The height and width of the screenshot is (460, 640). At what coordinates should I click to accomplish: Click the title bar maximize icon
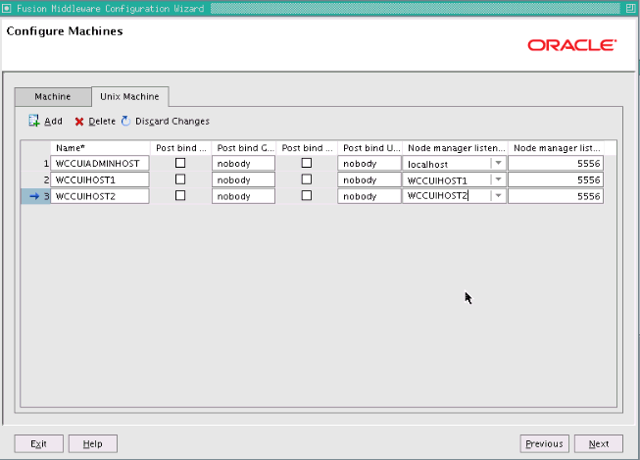pos(630,8)
